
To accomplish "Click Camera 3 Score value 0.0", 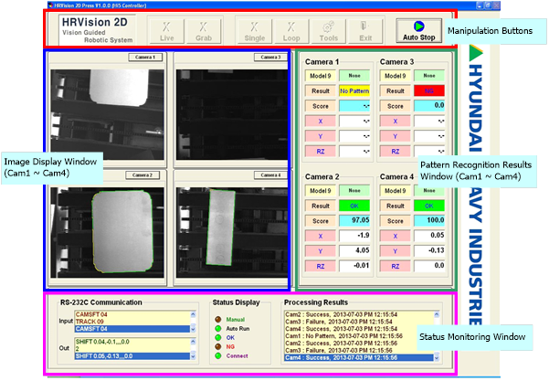I will 429,106.
